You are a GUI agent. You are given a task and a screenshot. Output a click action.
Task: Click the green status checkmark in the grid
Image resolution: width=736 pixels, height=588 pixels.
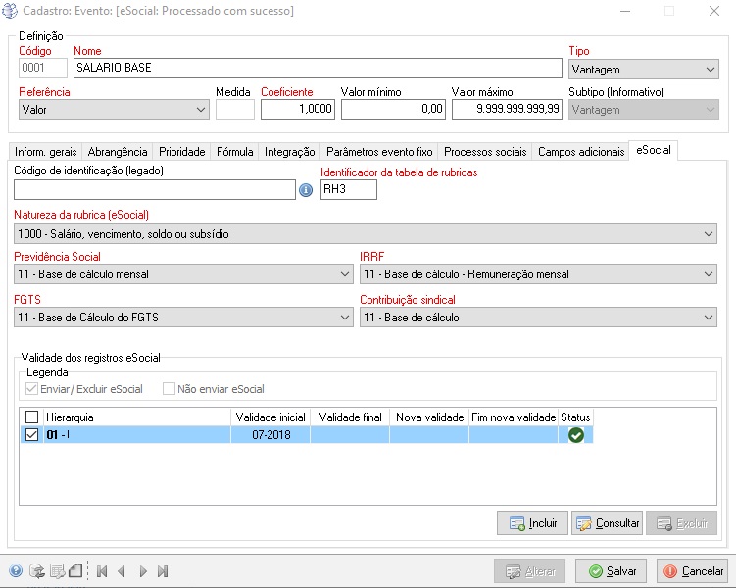[x=576, y=435]
